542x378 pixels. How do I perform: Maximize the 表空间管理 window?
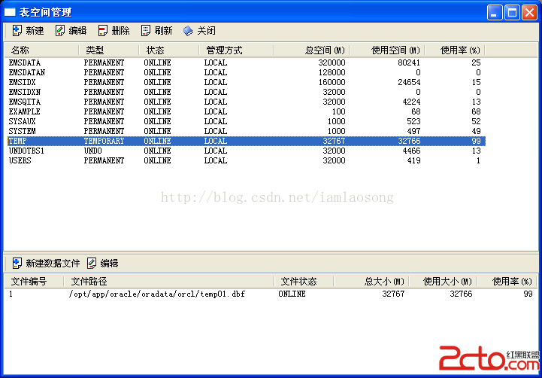(512, 13)
